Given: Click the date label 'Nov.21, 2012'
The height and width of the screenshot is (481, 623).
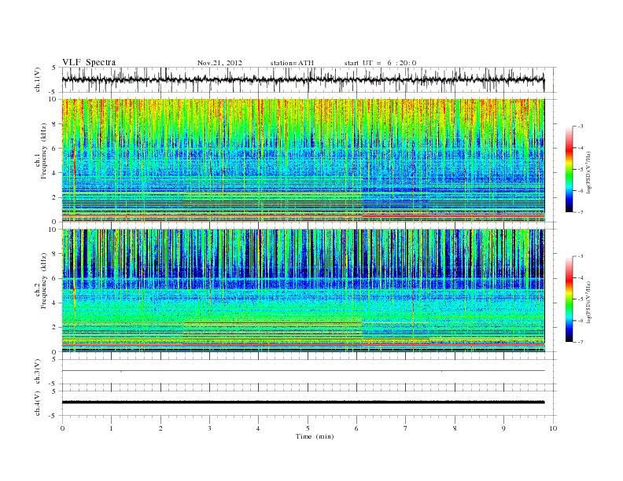Looking at the screenshot, I should coord(219,63).
